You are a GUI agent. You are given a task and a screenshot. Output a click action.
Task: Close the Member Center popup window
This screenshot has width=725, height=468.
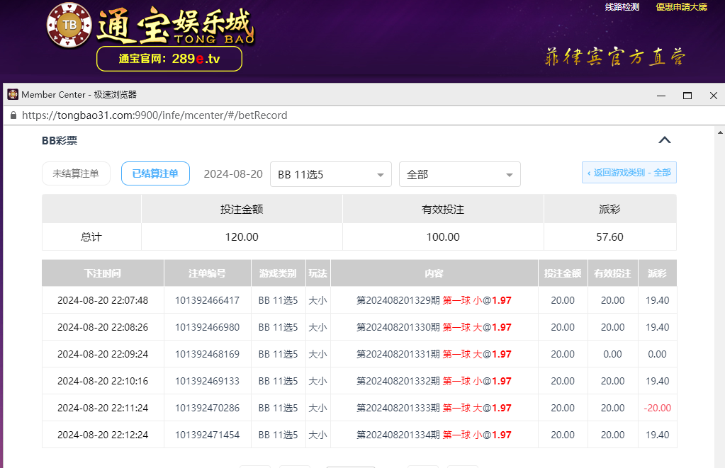tap(713, 96)
